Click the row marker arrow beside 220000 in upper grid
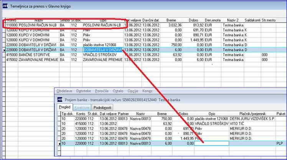The width and height of the screenshot is (287, 160). [x=4, y=50]
